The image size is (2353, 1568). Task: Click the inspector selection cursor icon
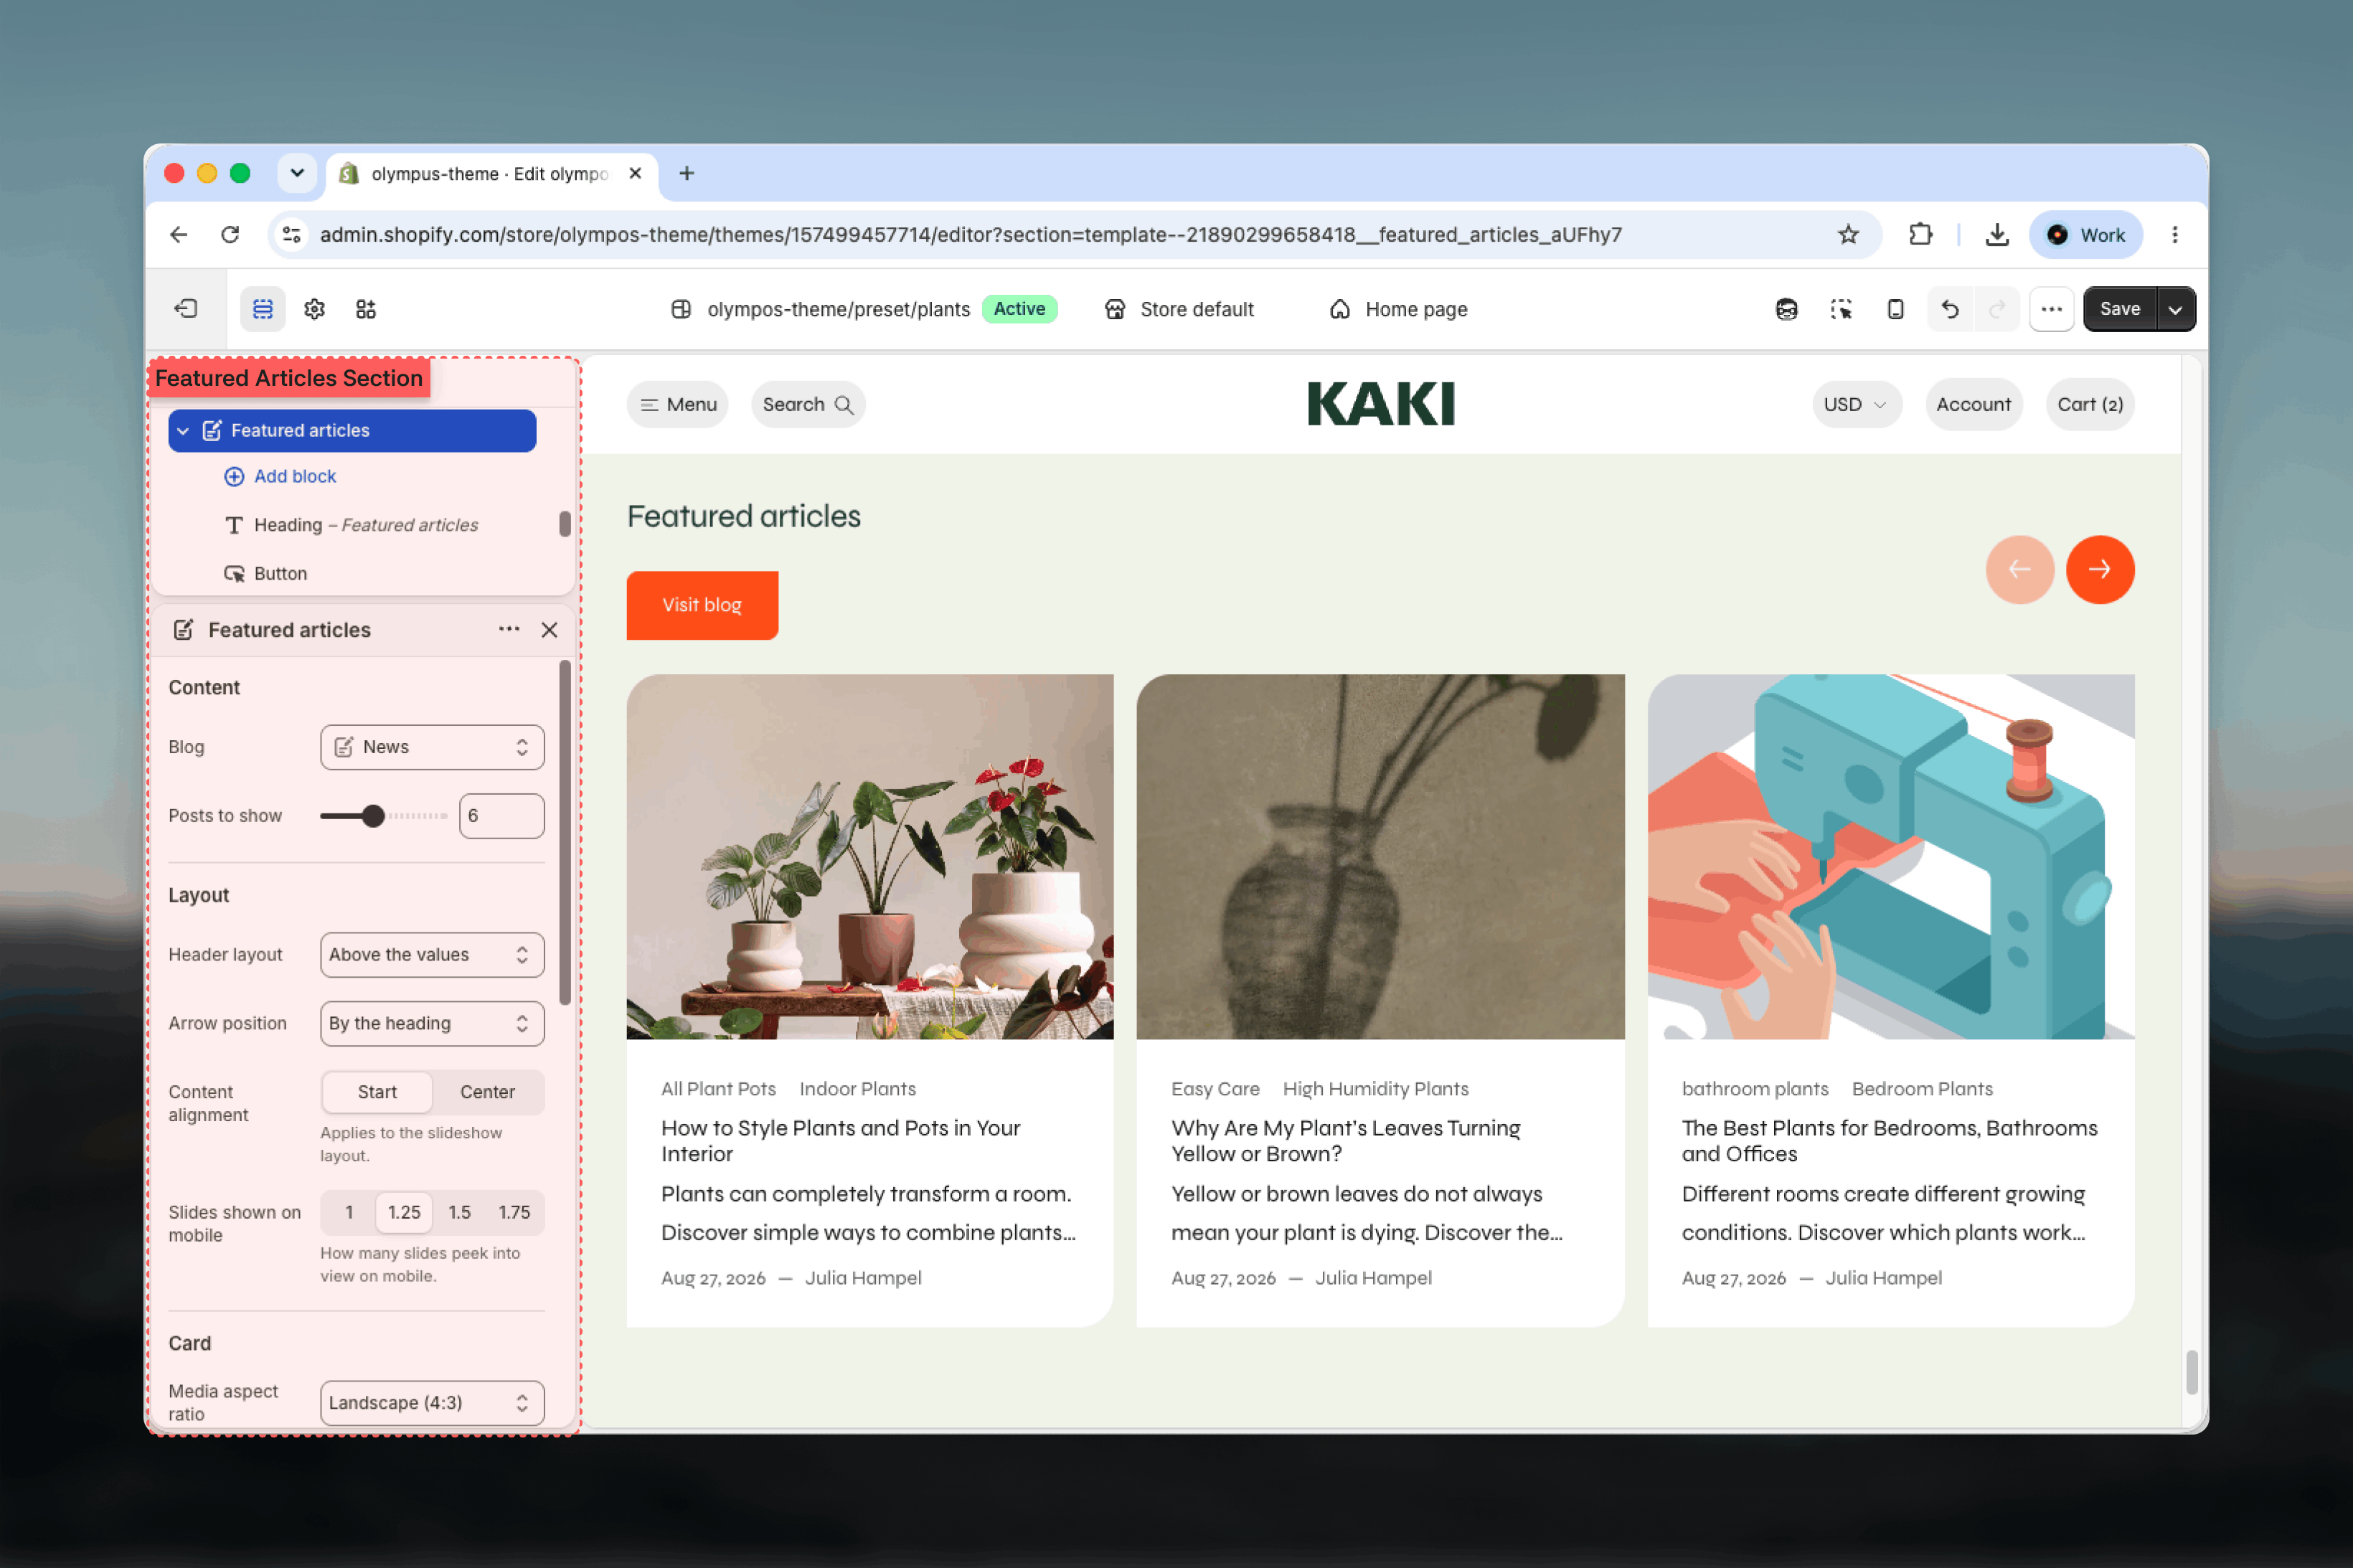pos(1841,309)
